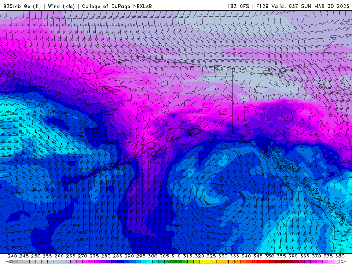
Task: Click the 240 value on the color scale
Action: (12, 256)
